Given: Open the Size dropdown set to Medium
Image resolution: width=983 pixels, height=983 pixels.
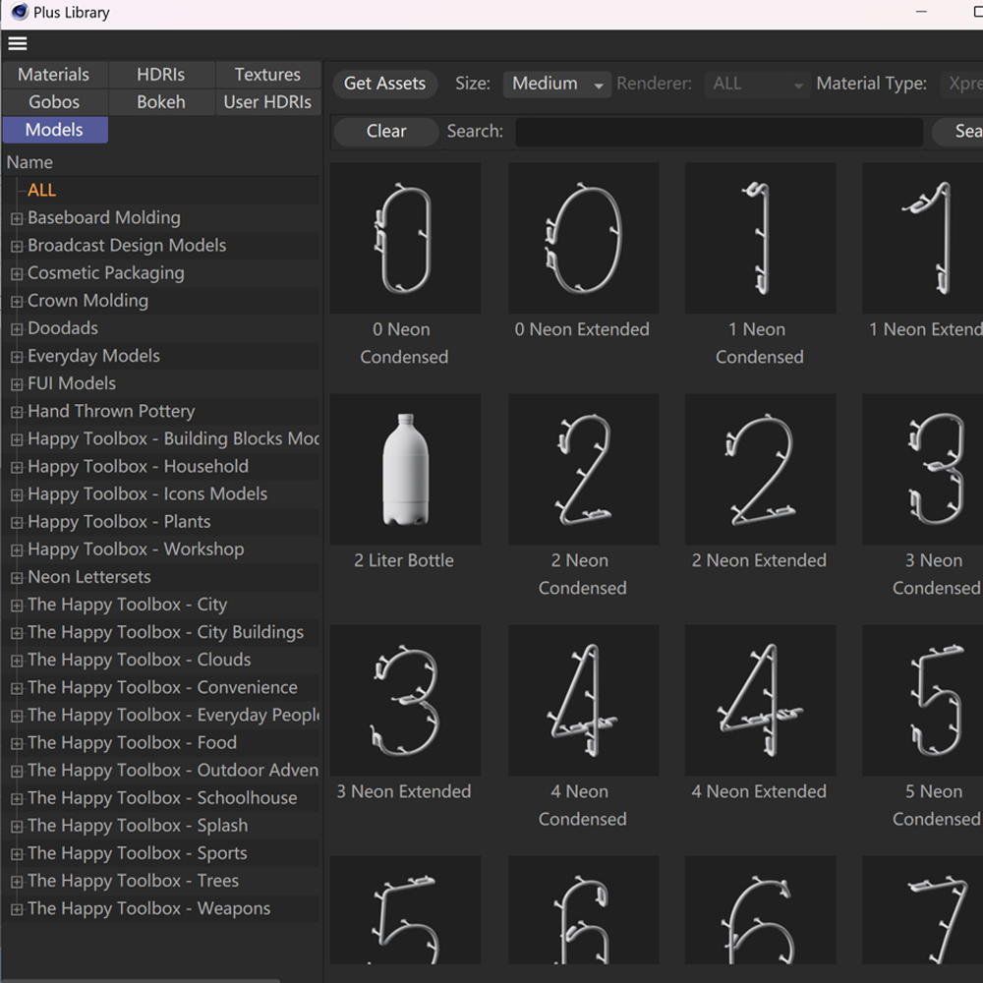Looking at the screenshot, I should [557, 85].
